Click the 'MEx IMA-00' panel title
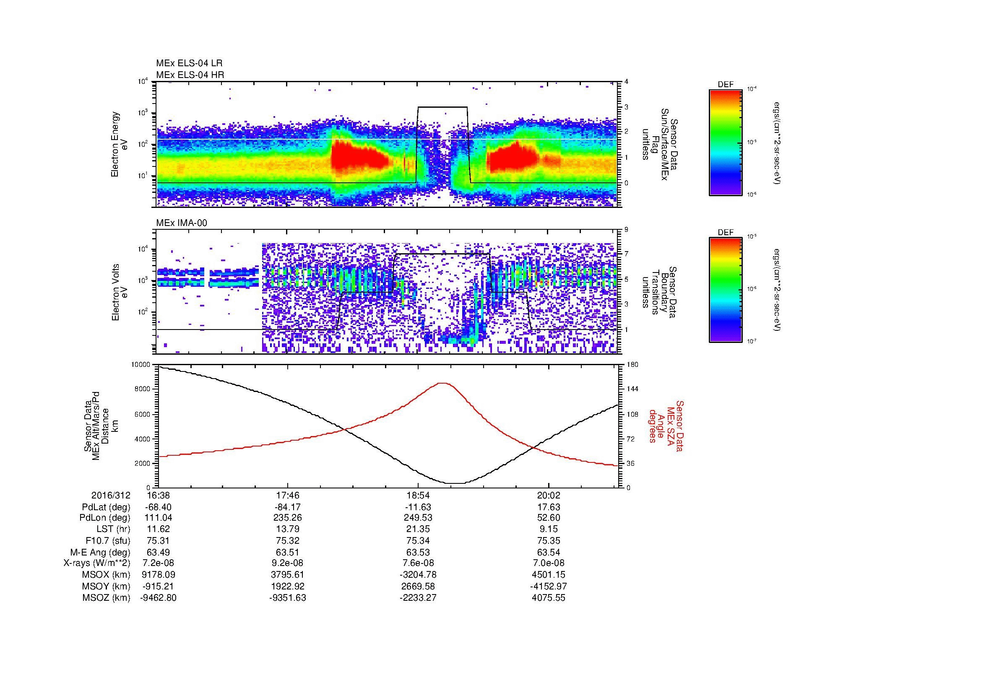The width and height of the screenshot is (981, 693). pos(182,223)
